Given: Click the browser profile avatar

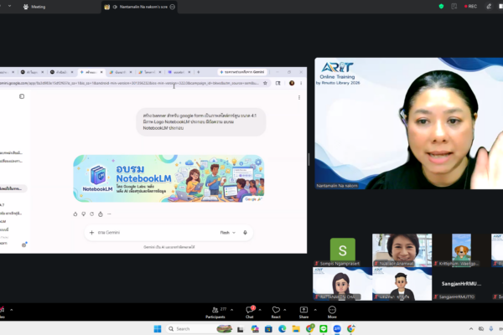Looking at the screenshot, I should pos(292,83).
